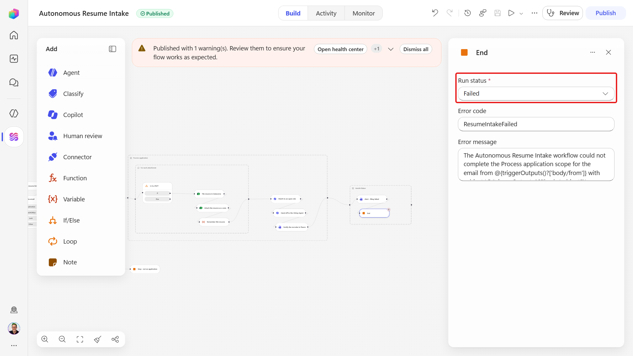633x356 pixels.
Task: Open the connections icon in toolbar
Action: 483,13
